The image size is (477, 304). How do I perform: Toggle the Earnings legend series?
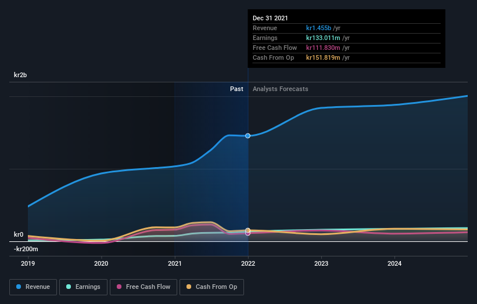pos(83,287)
